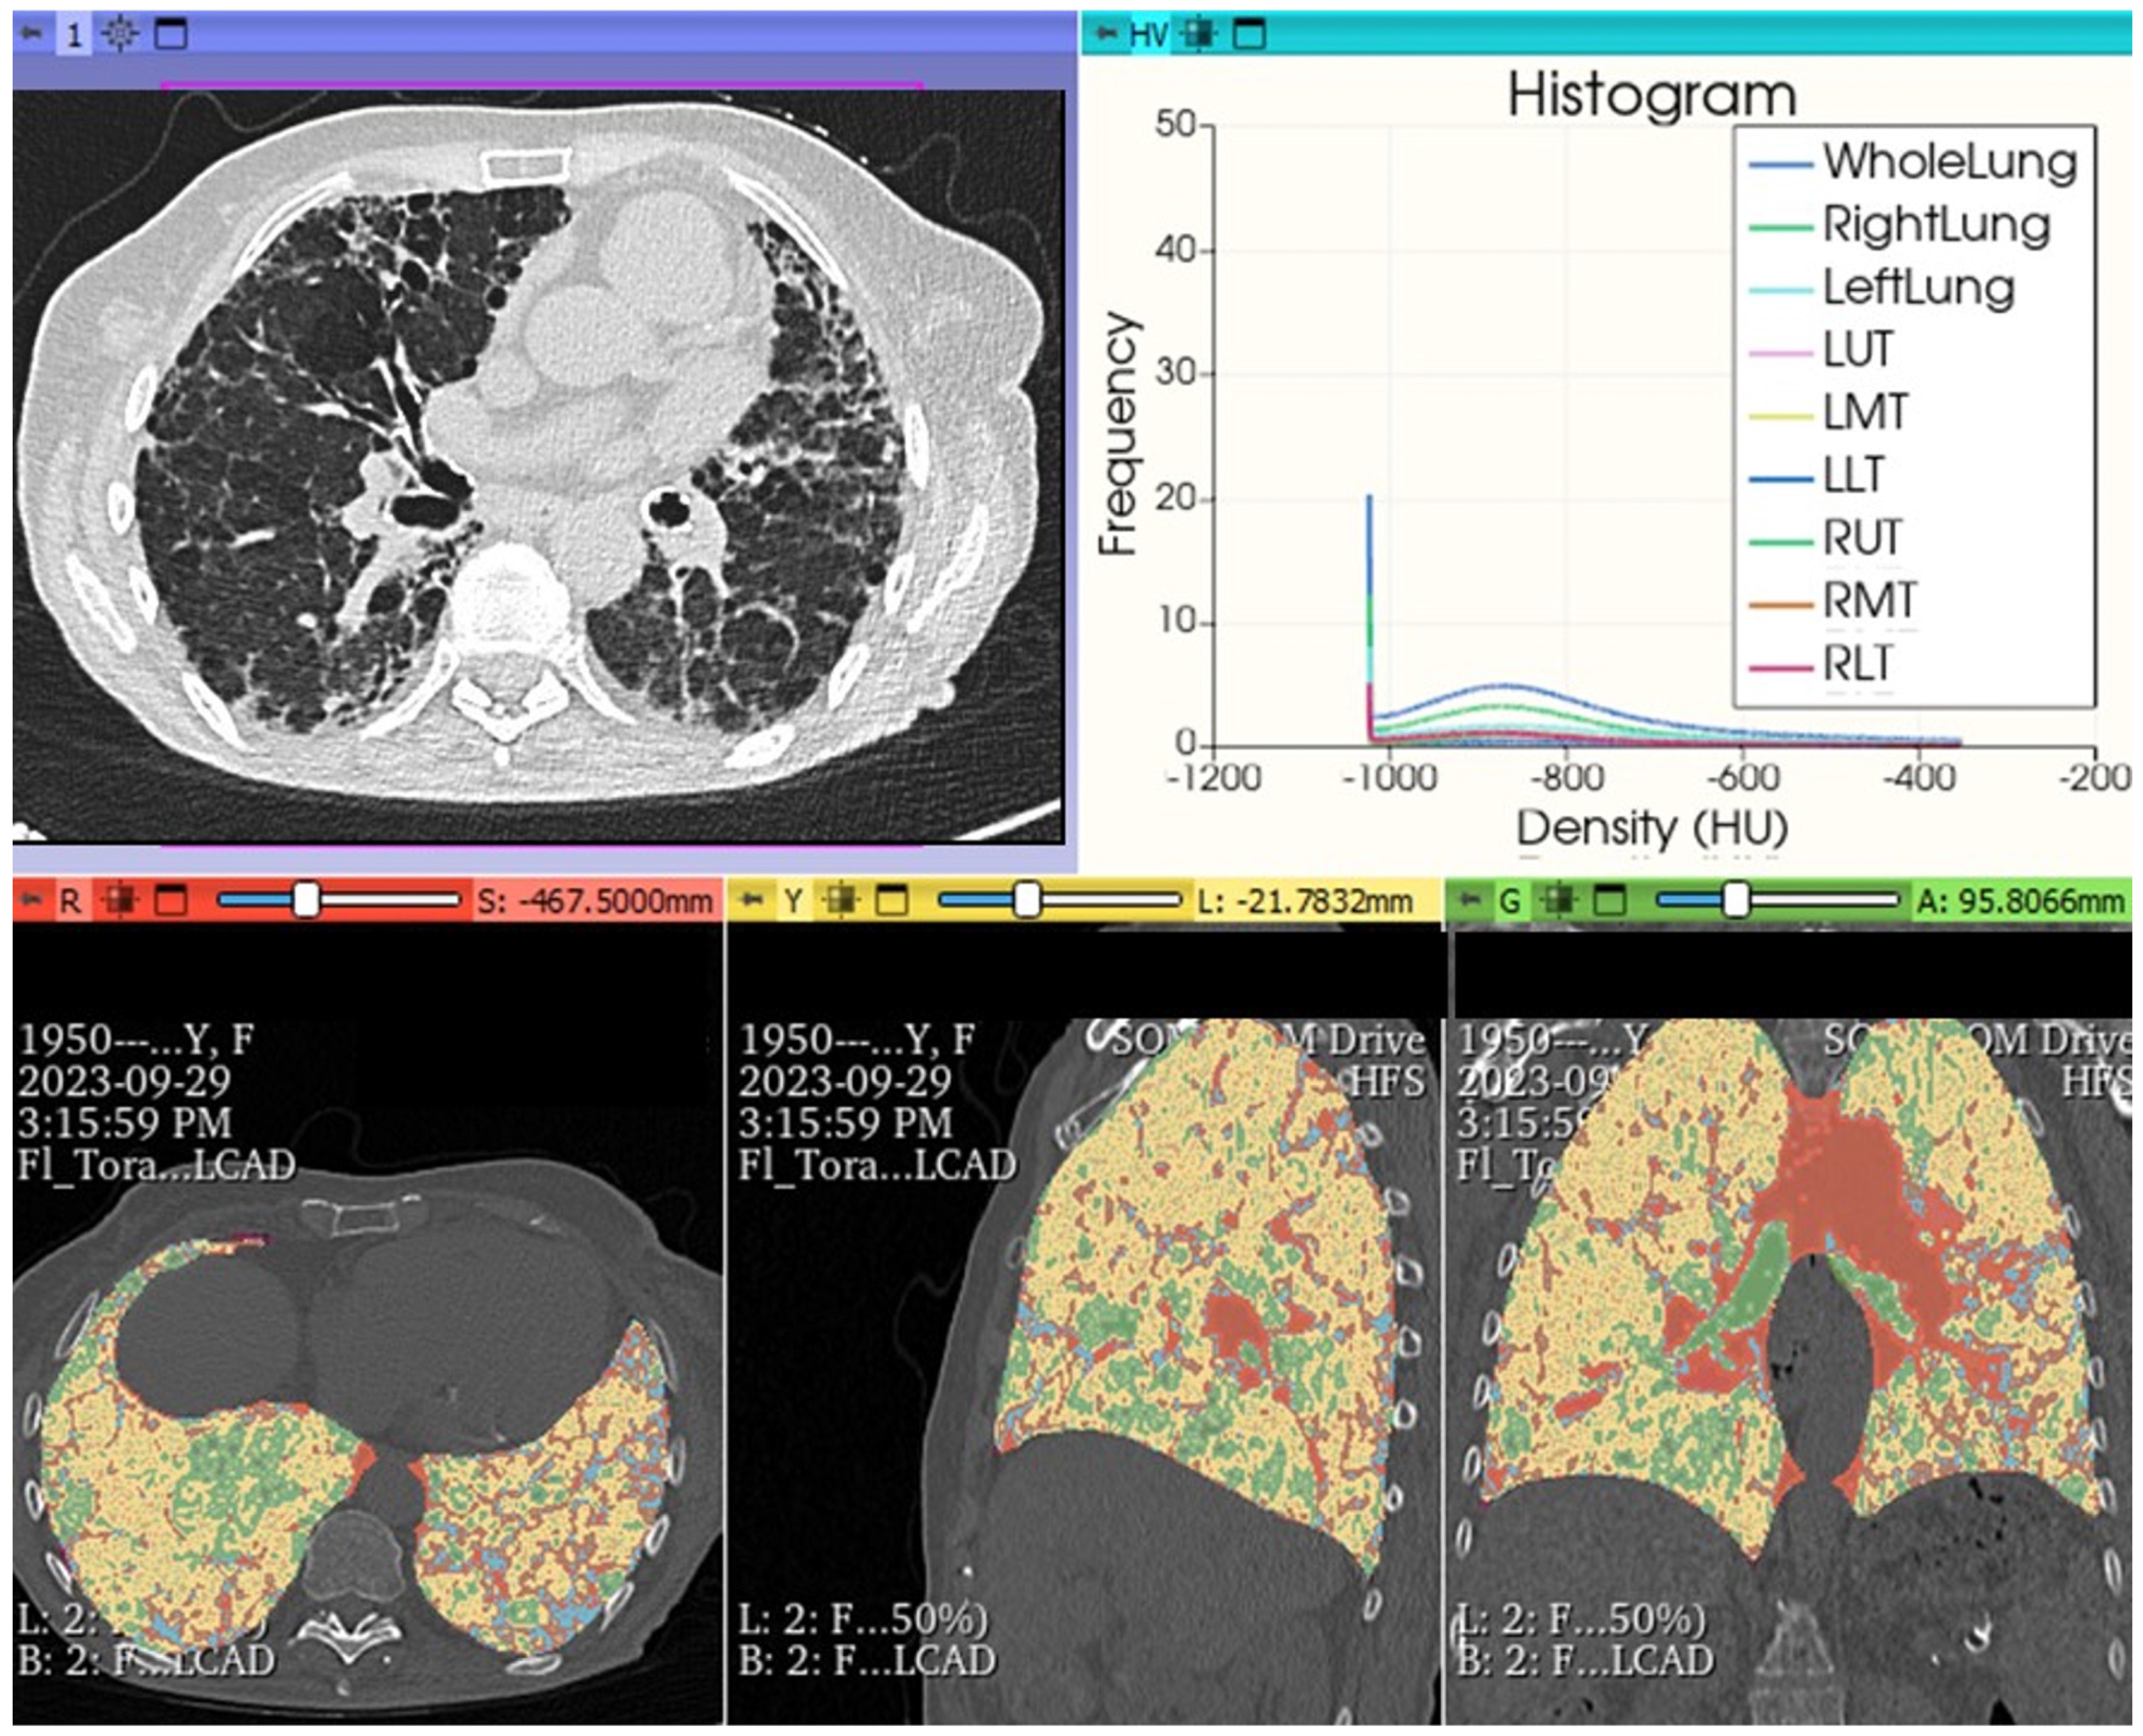Click the red slice offset slider handle
Screen dimensions: 2143x1736
coord(306,900)
